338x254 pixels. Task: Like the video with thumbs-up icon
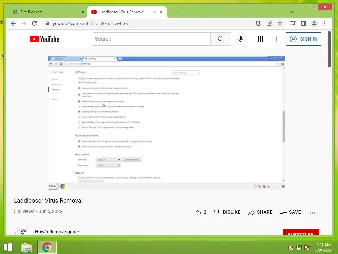click(x=197, y=213)
